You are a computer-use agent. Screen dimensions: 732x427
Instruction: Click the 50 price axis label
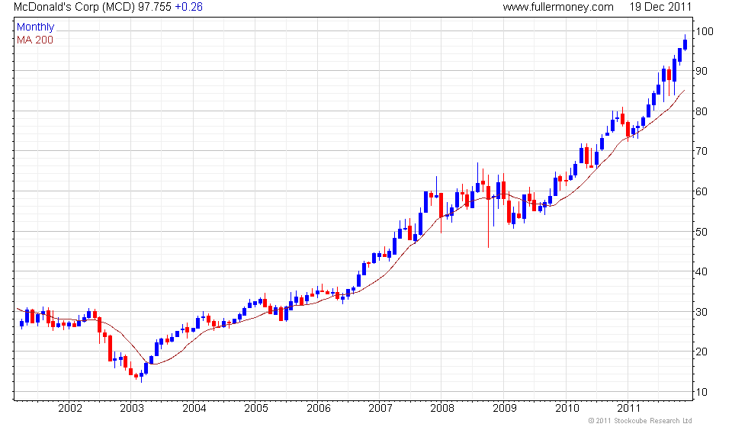pos(701,232)
